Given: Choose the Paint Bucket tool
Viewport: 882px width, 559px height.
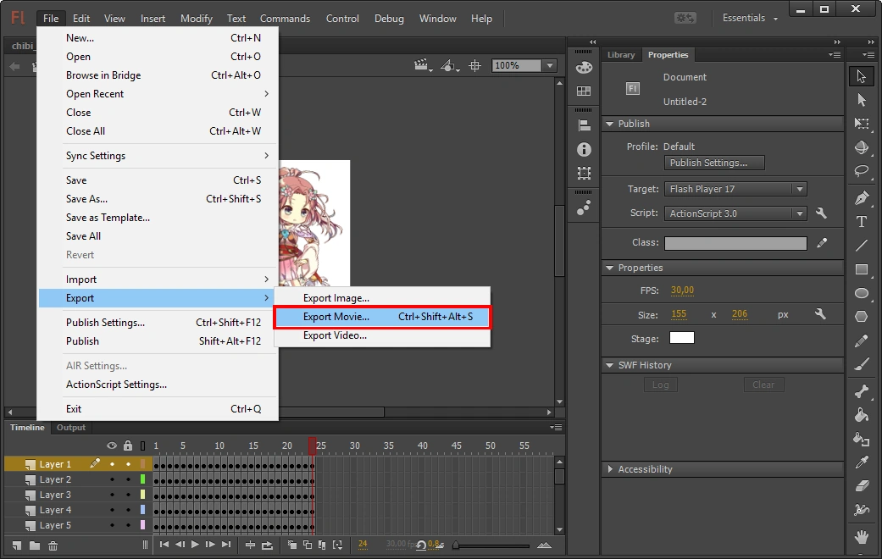Looking at the screenshot, I should tap(862, 415).
